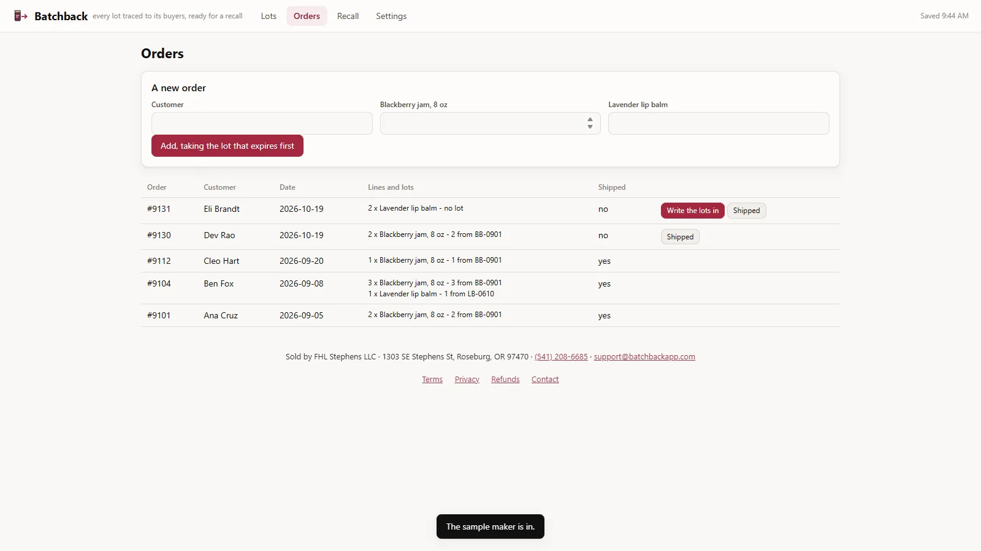
Task: Focus the Lavender lip balm field
Action: [x=719, y=123]
